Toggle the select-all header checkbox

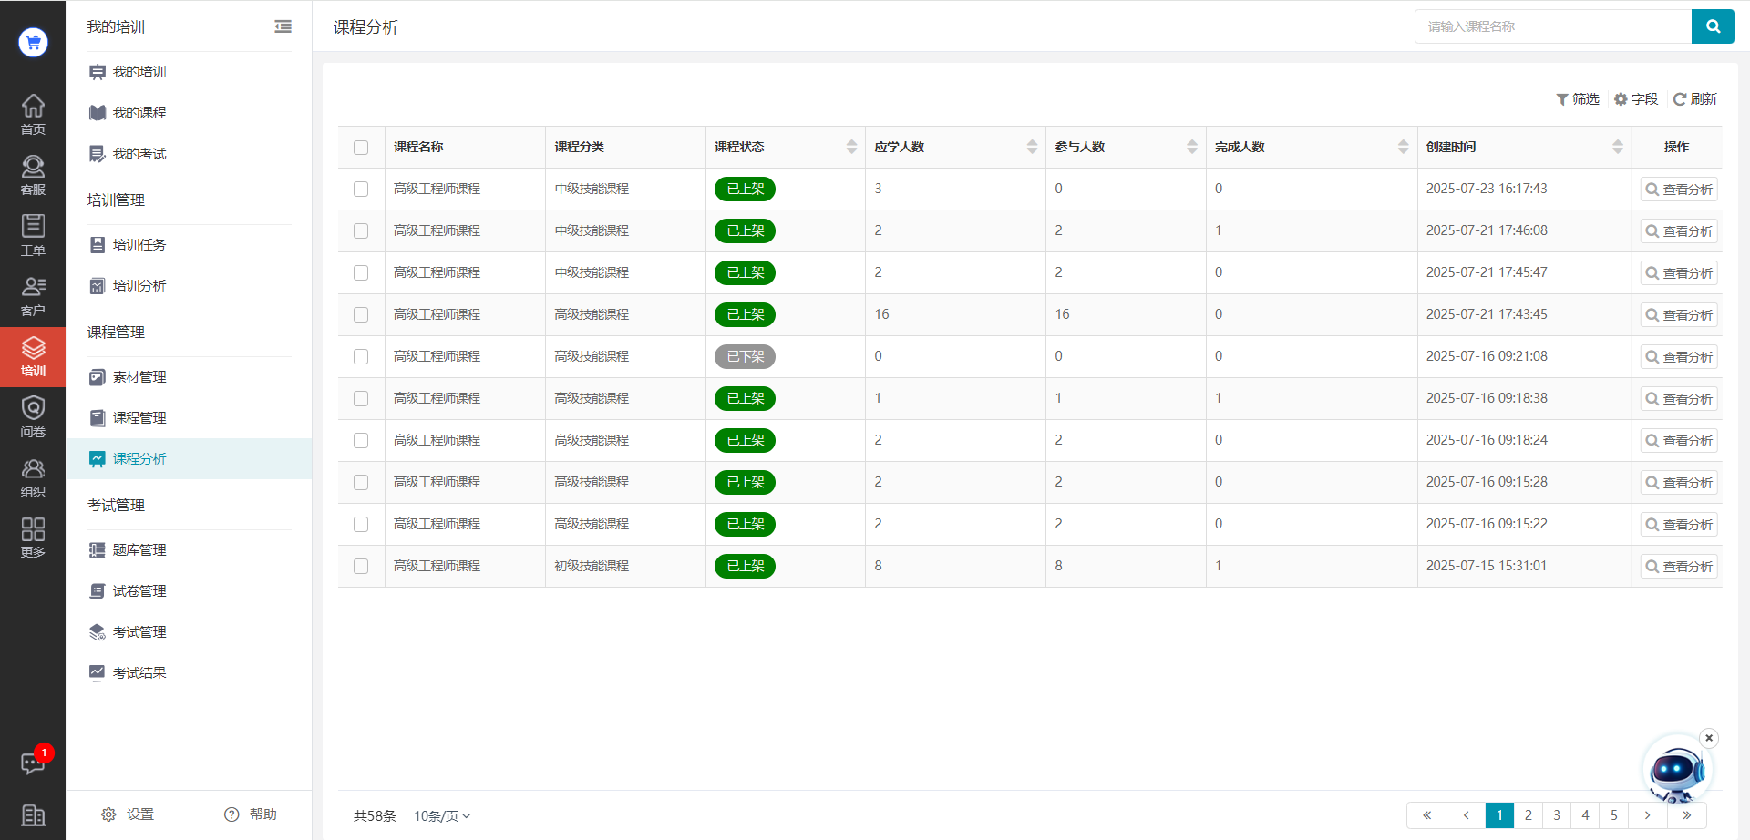point(361,148)
